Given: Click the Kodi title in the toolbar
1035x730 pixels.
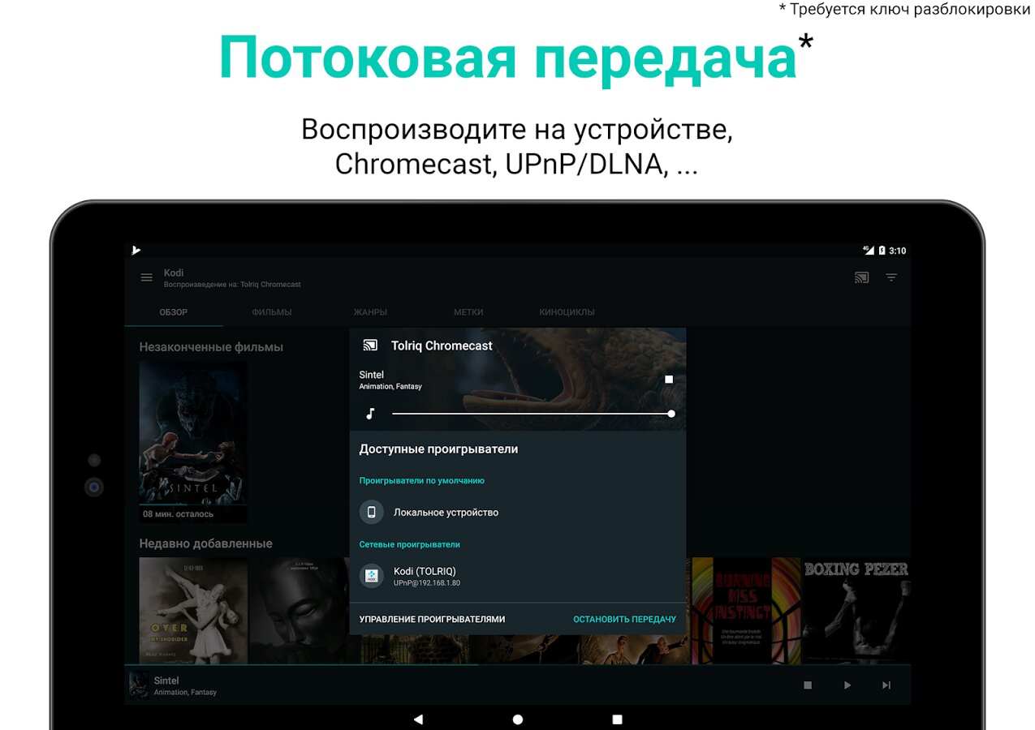Looking at the screenshot, I should (x=174, y=273).
